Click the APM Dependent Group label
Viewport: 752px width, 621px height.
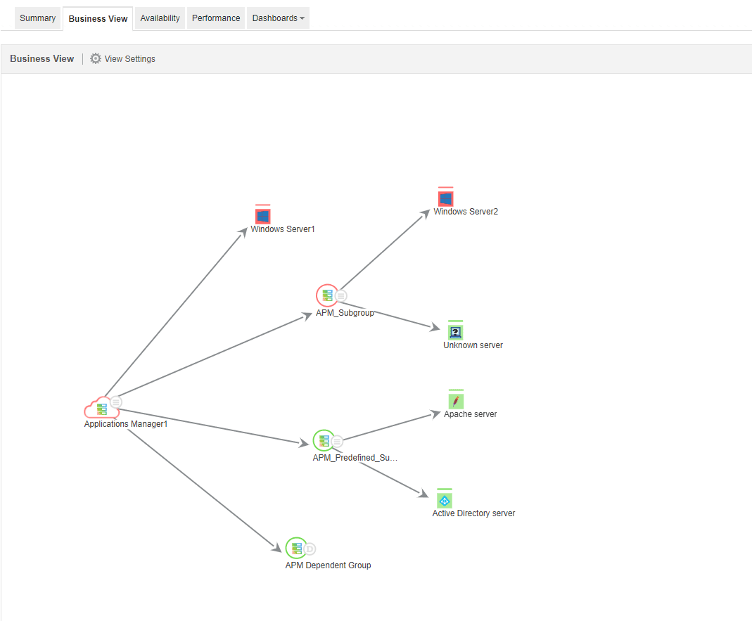tap(328, 565)
